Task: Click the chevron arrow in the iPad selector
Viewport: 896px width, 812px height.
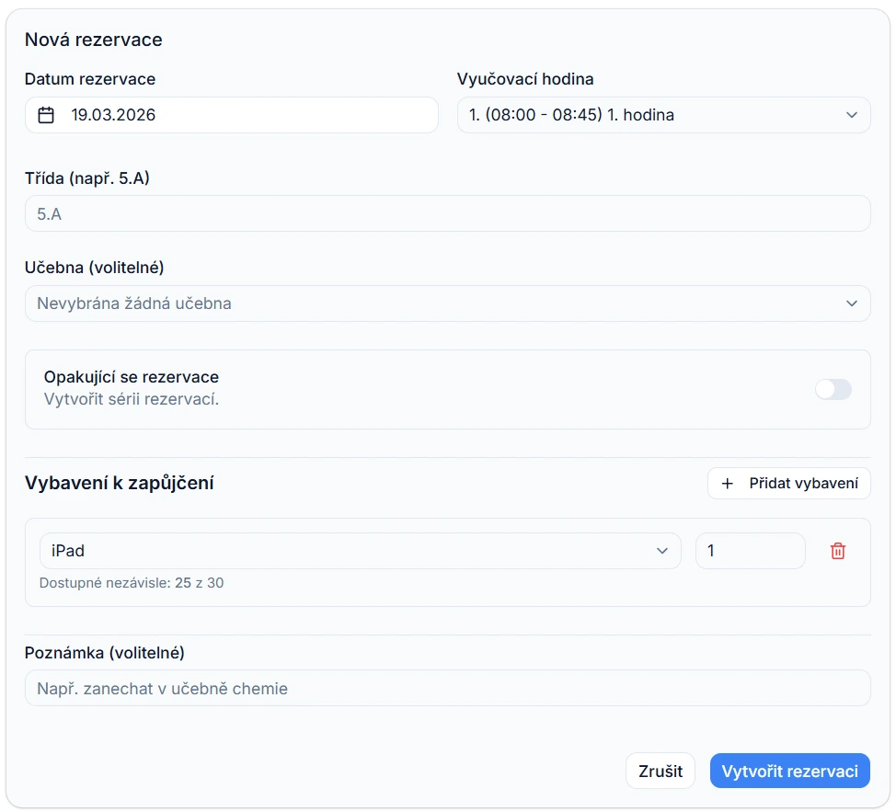Action: [661, 551]
